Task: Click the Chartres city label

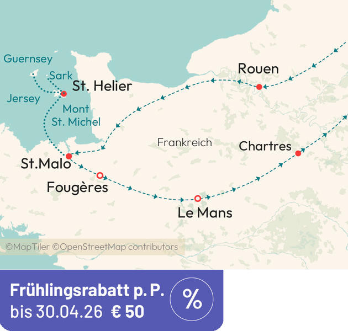Action: 265,146
